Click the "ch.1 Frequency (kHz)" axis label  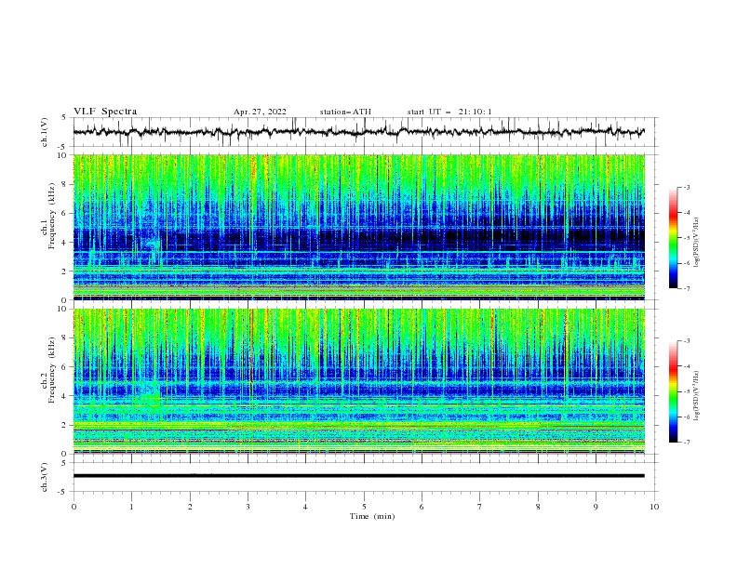click(48, 217)
